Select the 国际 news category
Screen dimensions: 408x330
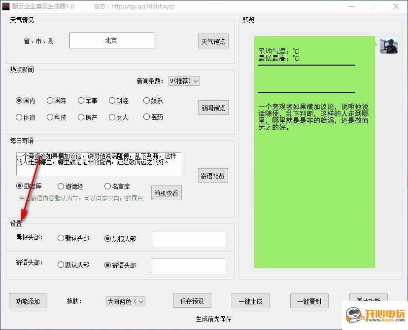57,101
